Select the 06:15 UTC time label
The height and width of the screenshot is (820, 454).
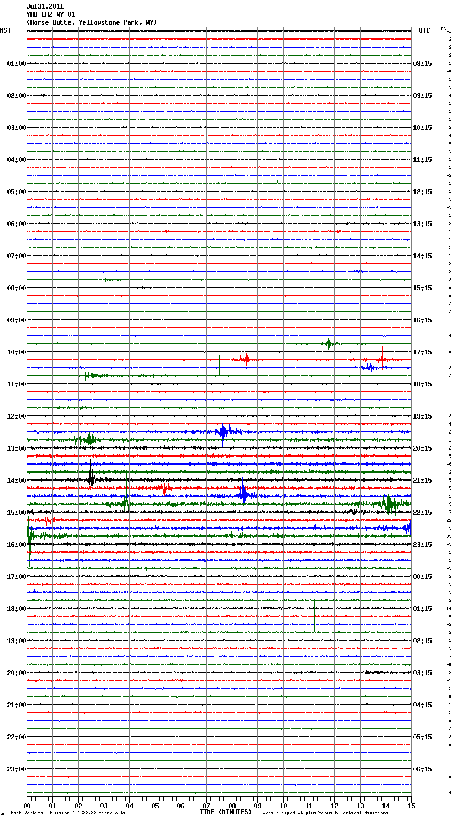coord(422,769)
